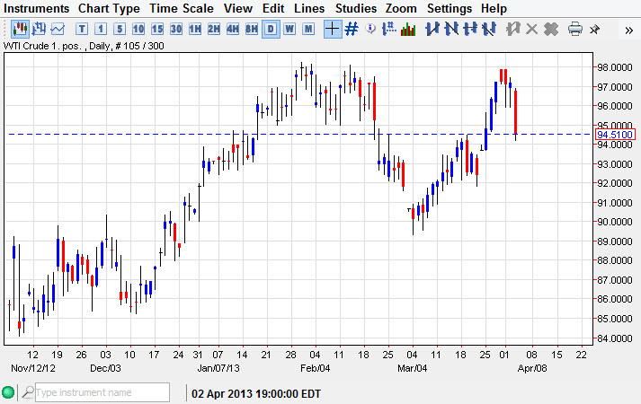Click the Type instrument name field
The image size is (641, 404).
point(101,392)
